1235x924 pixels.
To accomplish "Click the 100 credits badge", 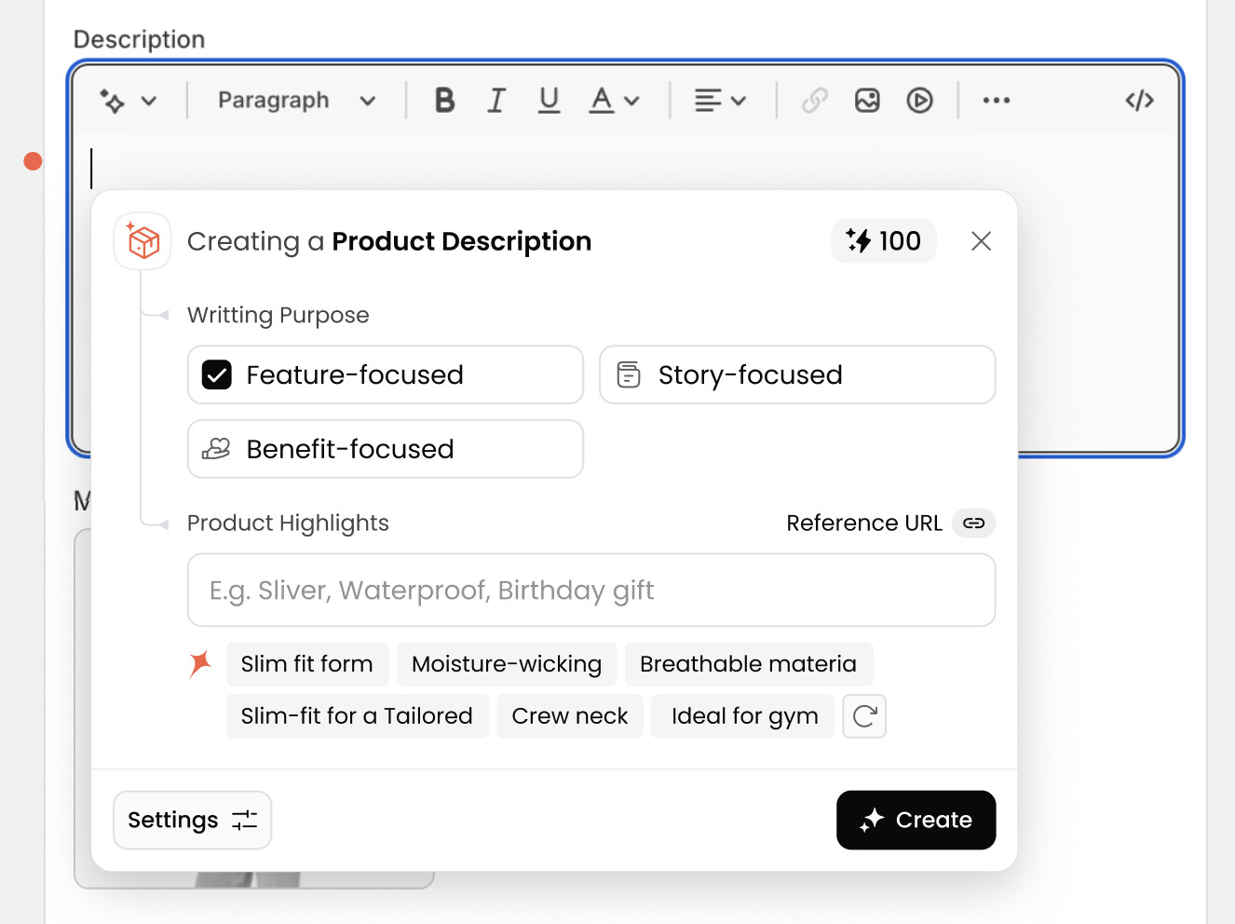I will coord(884,241).
